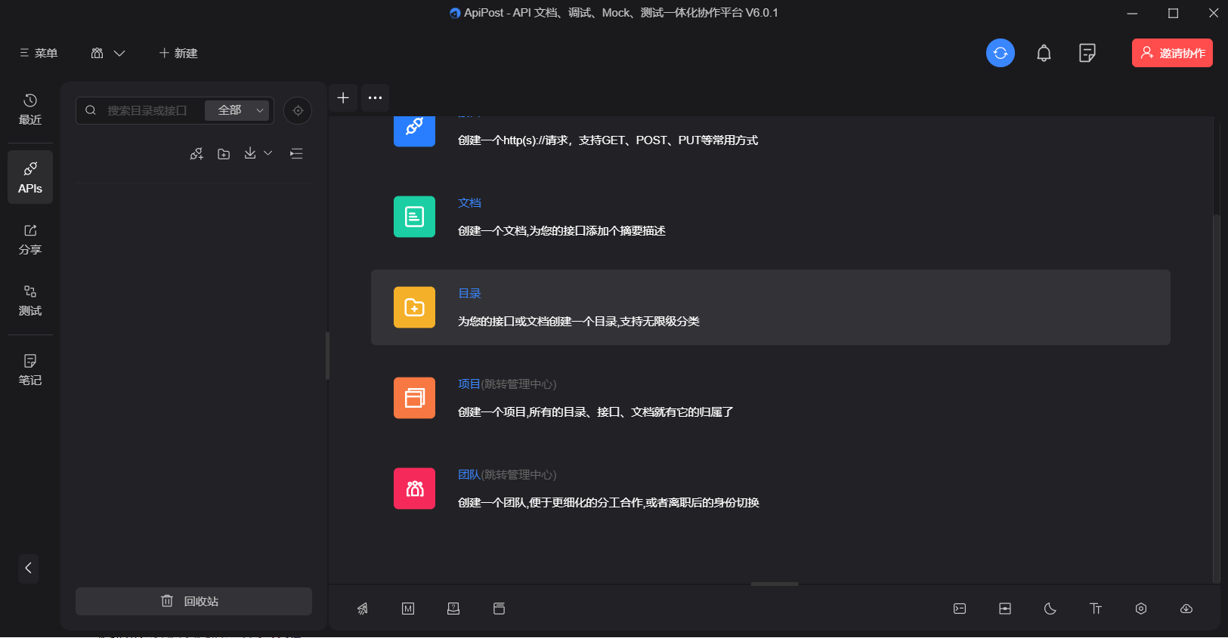Click the yellow 目录 folder tile icon
1228x638 pixels.
414,307
